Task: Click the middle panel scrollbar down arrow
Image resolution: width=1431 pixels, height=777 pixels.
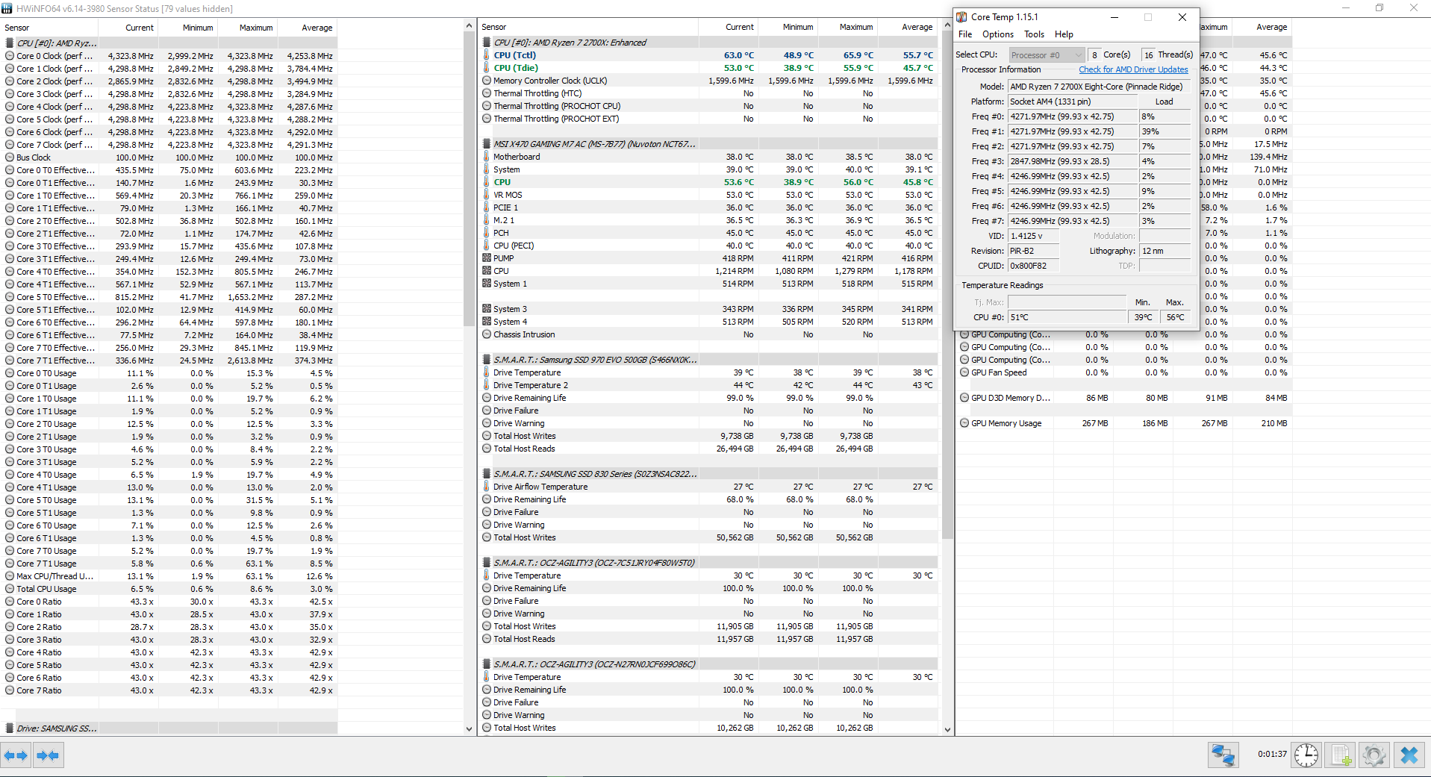Action: click(x=947, y=729)
